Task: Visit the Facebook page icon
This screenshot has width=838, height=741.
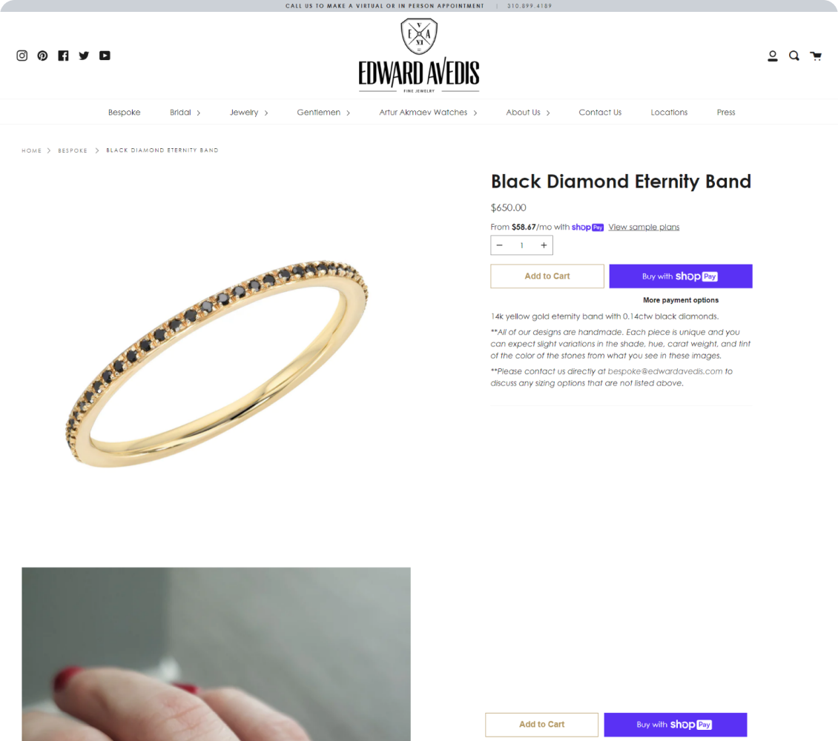Action: pyautogui.click(x=63, y=56)
